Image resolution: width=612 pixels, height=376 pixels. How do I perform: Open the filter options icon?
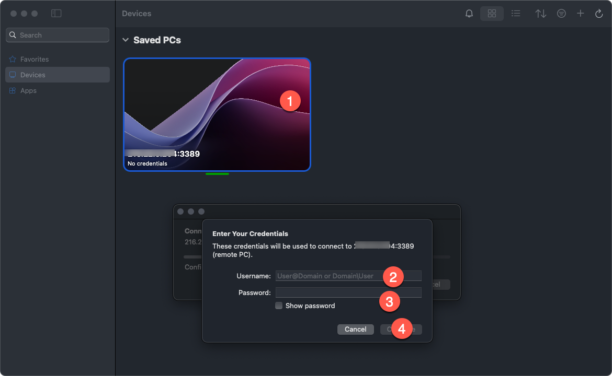coord(561,14)
